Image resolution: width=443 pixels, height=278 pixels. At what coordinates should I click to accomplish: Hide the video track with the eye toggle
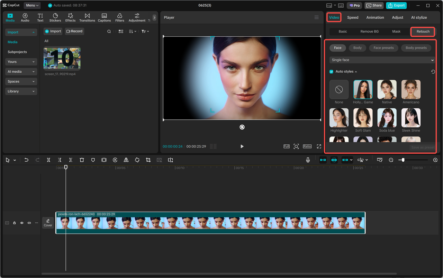(21, 223)
